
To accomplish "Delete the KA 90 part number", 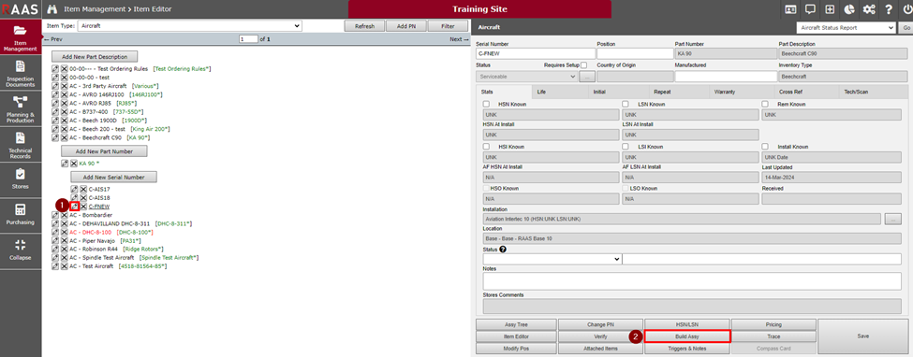I will (x=74, y=164).
